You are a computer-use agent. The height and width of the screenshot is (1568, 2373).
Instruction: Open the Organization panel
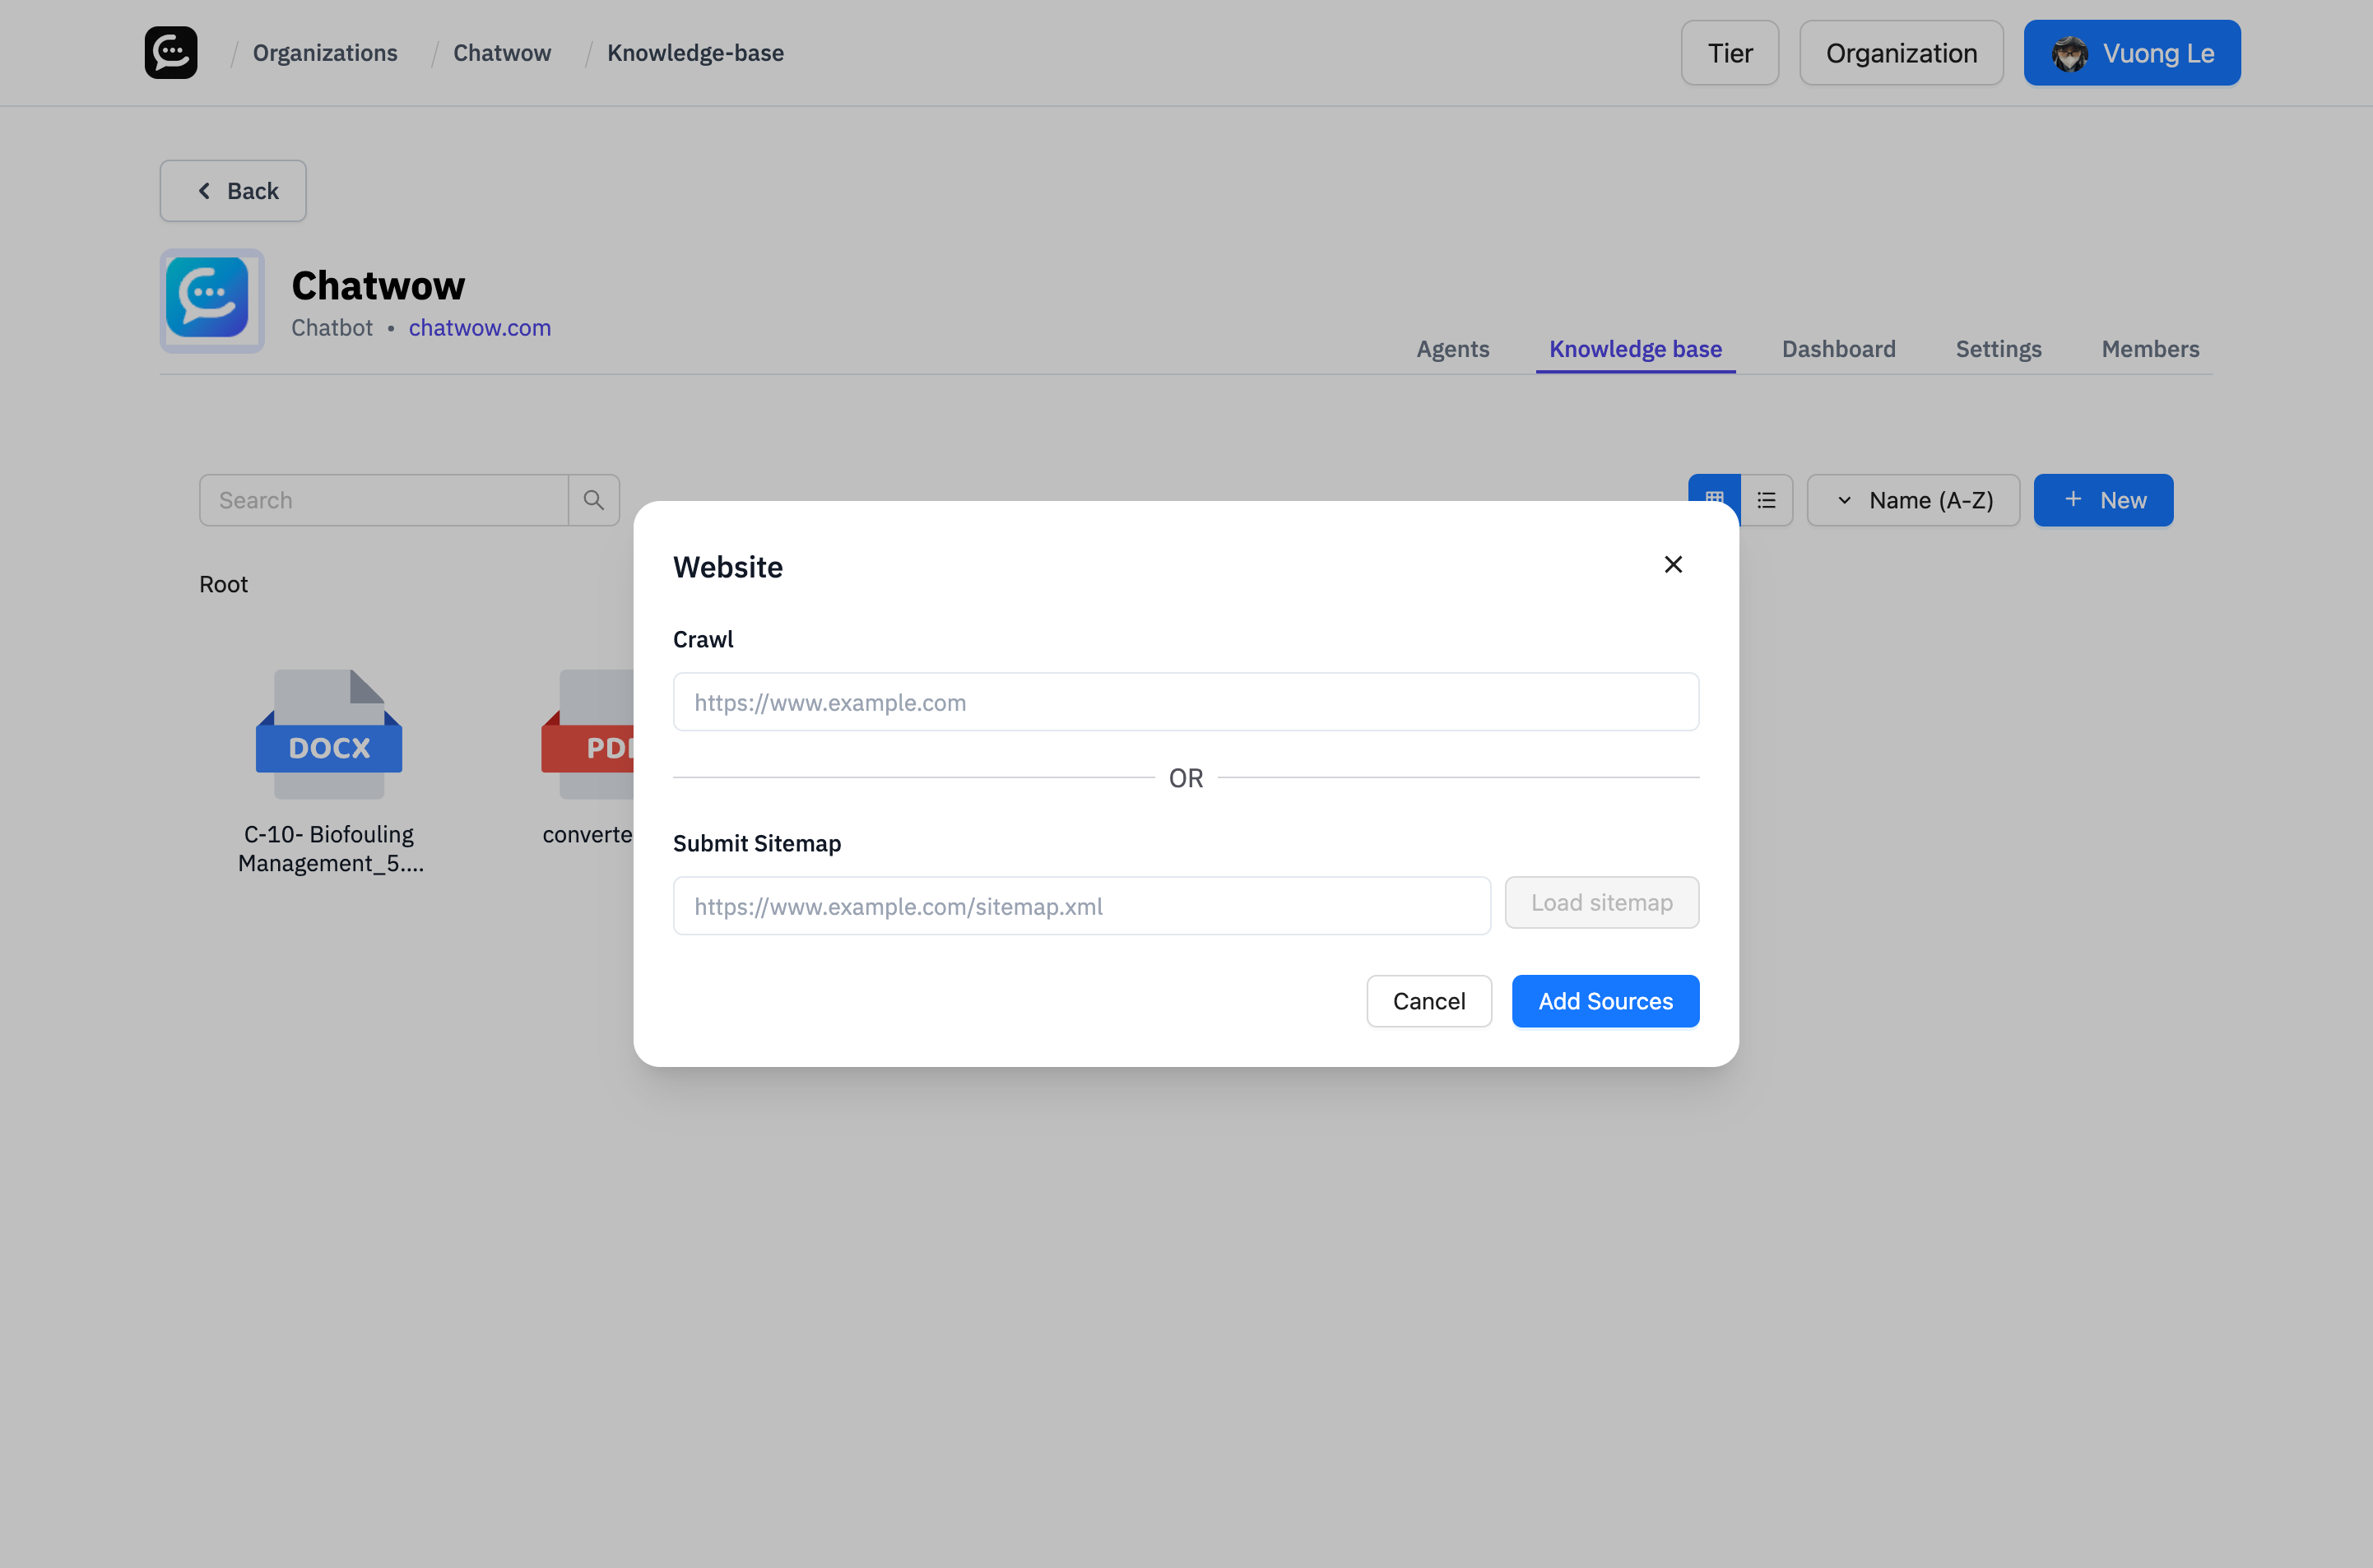coord(1900,52)
